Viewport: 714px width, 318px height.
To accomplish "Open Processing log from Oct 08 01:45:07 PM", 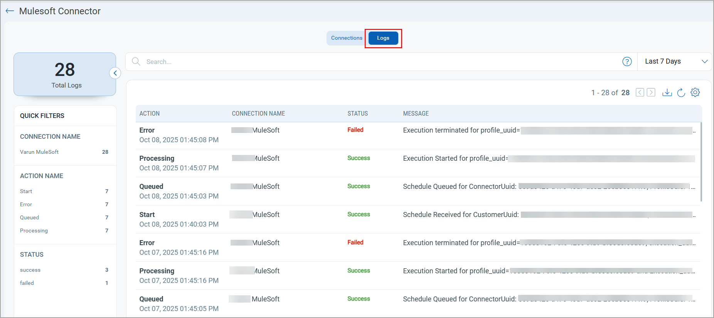I will click(x=418, y=163).
